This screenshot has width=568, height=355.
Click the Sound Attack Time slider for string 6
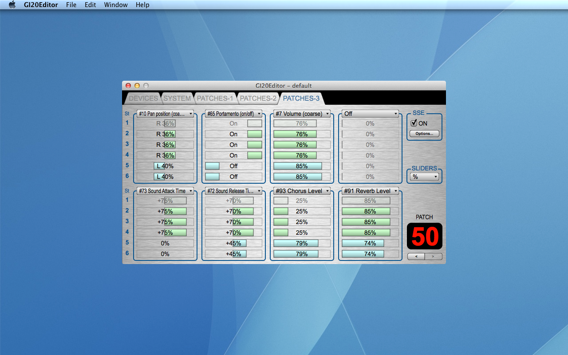(x=165, y=254)
